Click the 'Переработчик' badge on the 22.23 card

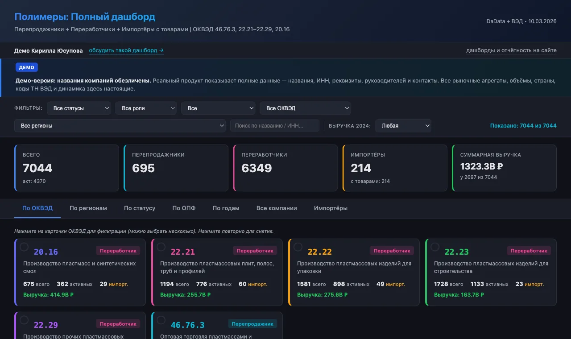click(529, 251)
